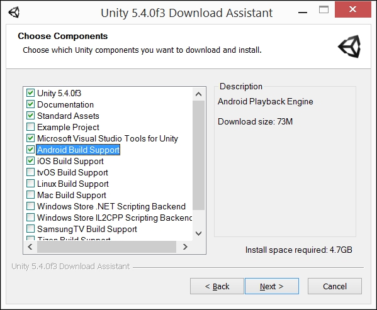Enable the Example Project checkbox
Image resolution: width=377 pixels, height=310 pixels.
point(30,126)
